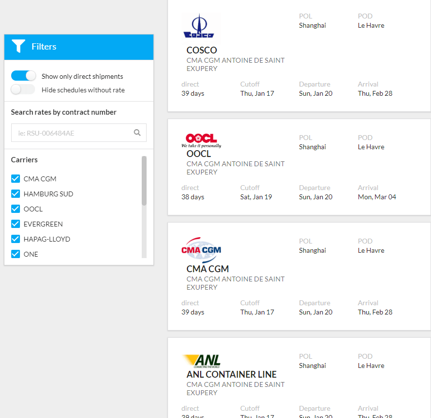Focus the contract number search field

coord(78,133)
